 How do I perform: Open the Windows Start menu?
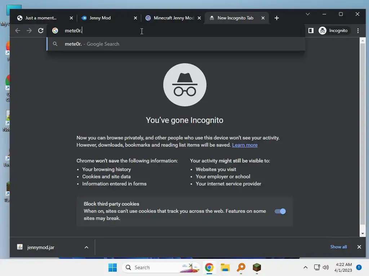pos(112,267)
